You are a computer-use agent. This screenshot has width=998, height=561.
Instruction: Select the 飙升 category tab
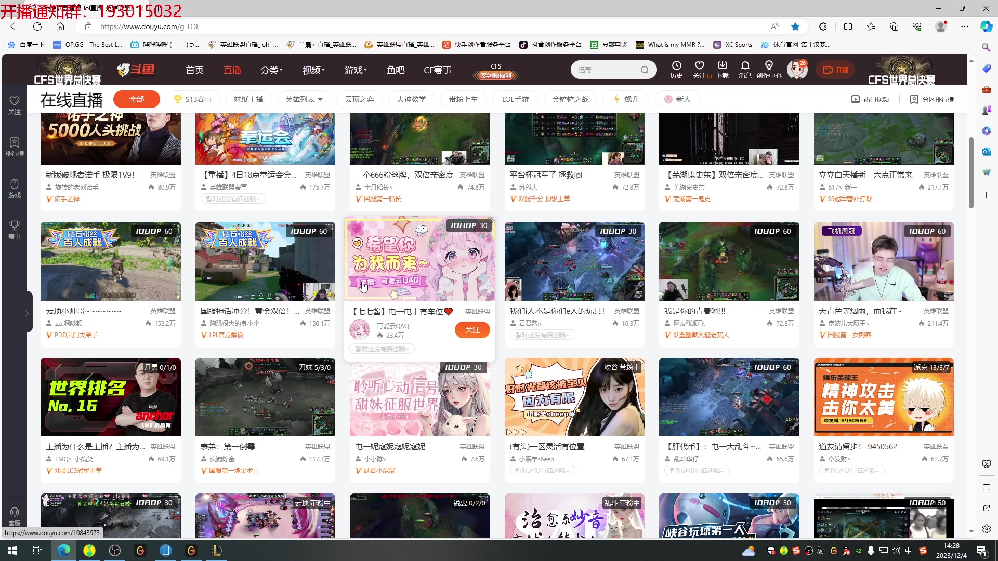coord(626,99)
